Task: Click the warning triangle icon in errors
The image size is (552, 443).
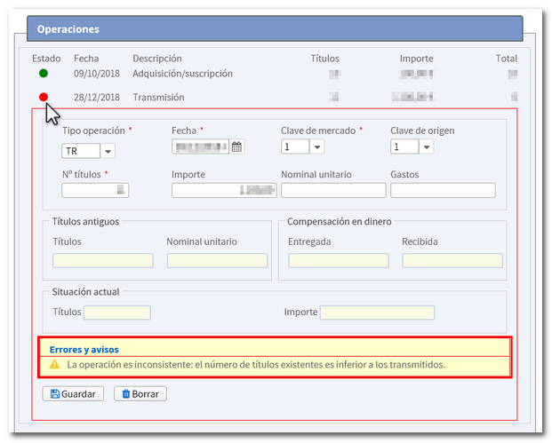Action: tap(55, 365)
